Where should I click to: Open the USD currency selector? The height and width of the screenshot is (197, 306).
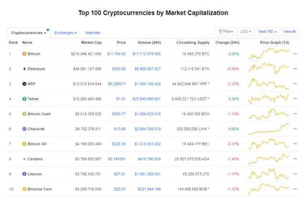coord(246,32)
